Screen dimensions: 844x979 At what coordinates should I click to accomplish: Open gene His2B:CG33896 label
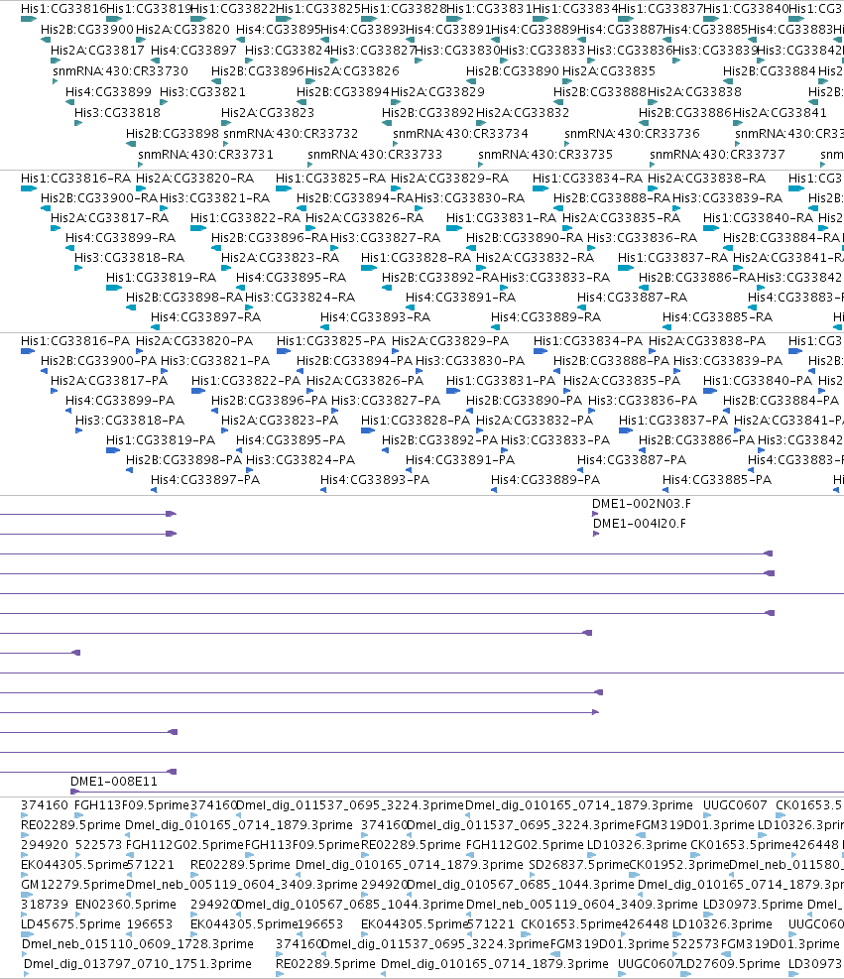point(258,71)
